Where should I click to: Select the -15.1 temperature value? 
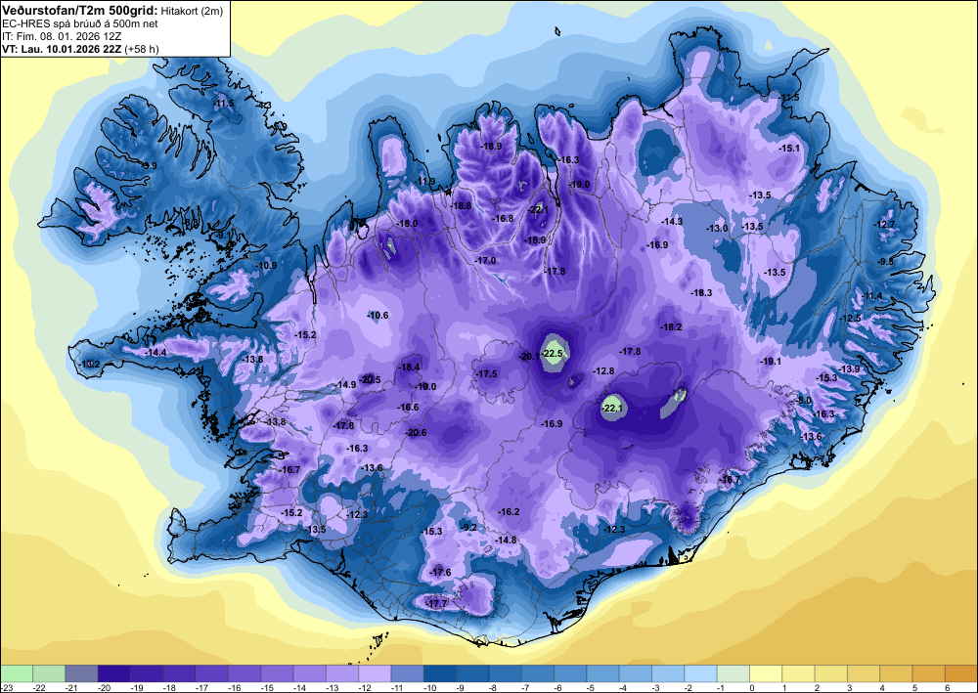789,148
